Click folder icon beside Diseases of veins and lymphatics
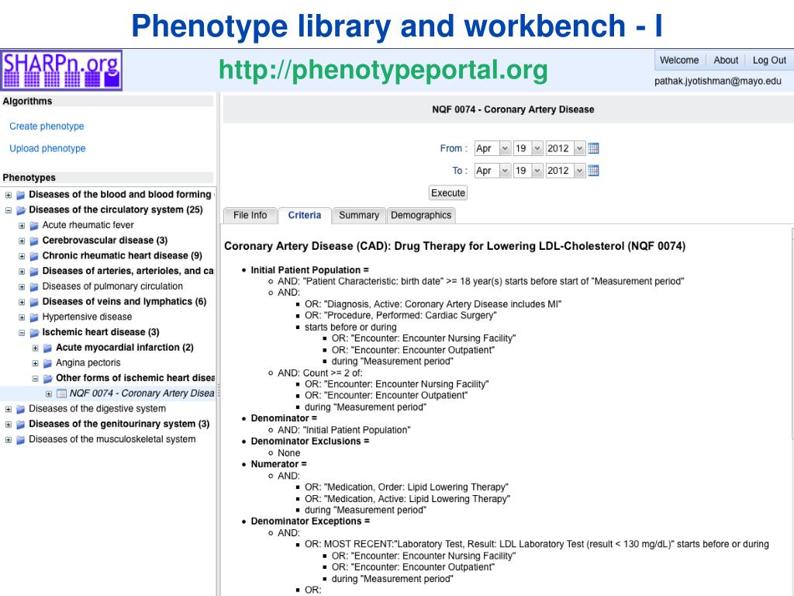 pos(34,302)
